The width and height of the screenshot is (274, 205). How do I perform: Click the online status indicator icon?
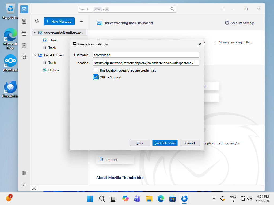34,188
